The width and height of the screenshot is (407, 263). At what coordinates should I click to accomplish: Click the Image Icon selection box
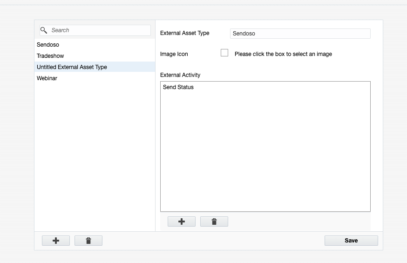(x=224, y=53)
